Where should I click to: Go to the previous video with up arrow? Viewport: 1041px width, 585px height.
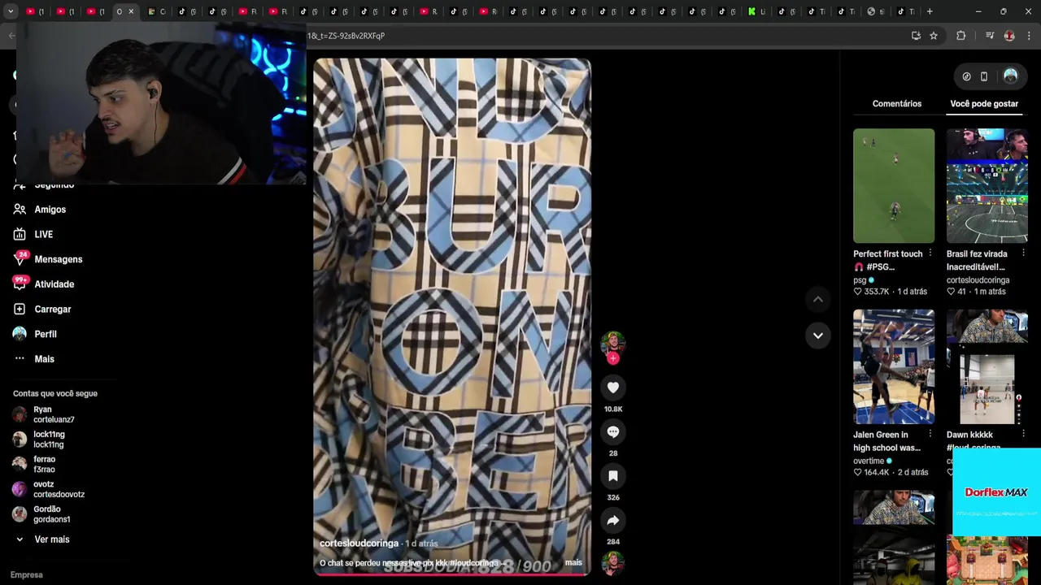tap(818, 299)
